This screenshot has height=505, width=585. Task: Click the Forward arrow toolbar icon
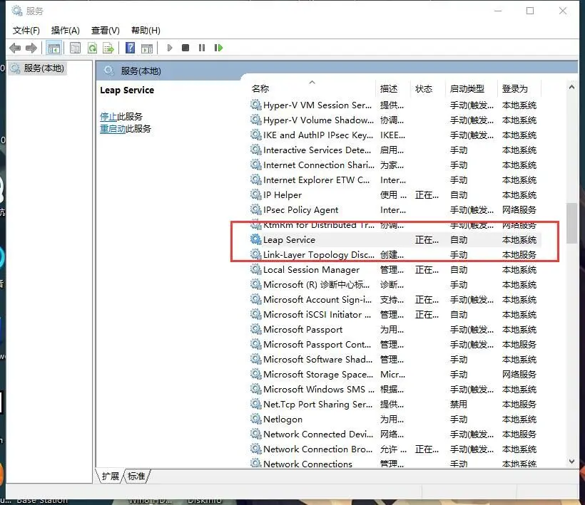point(31,48)
